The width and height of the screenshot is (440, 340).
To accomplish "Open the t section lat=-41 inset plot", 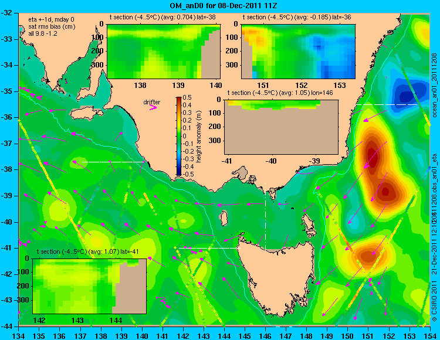I will click(x=90, y=286).
